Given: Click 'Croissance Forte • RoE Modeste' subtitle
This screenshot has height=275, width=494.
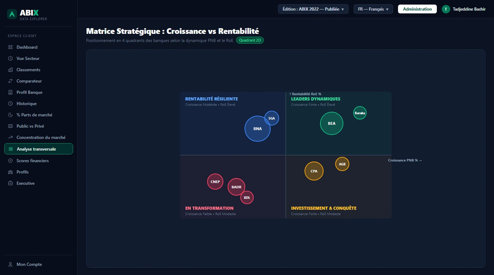Looking at the screenshot, I should tap(316, 214).
